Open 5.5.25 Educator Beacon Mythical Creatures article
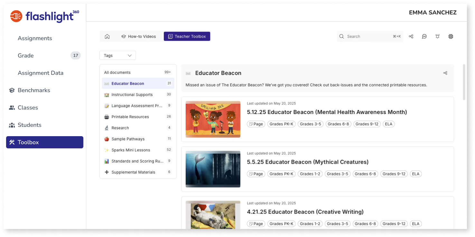Image resolution: width=475 pixels, height=237 pixels. click(x=308, y=162)
